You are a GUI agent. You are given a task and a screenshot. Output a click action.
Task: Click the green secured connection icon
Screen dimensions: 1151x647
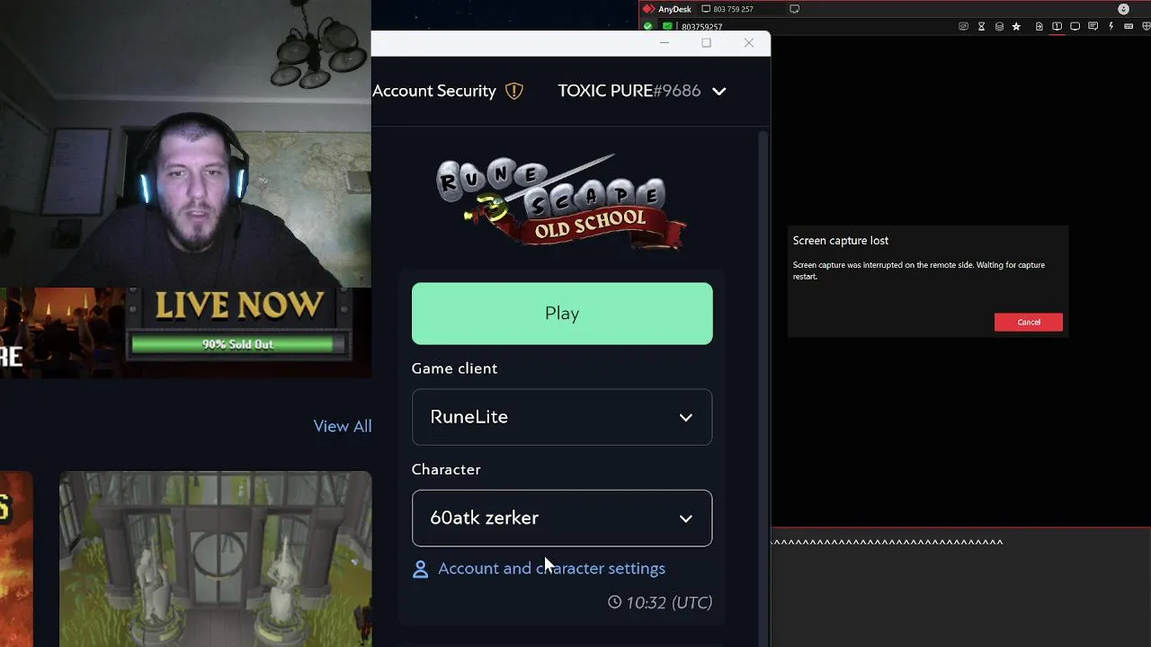(x=667, y=27)
